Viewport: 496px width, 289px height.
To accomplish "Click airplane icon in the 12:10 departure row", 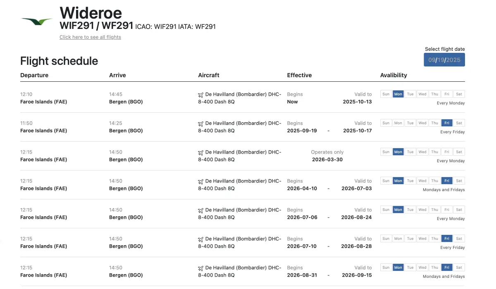I will (201, 95).
